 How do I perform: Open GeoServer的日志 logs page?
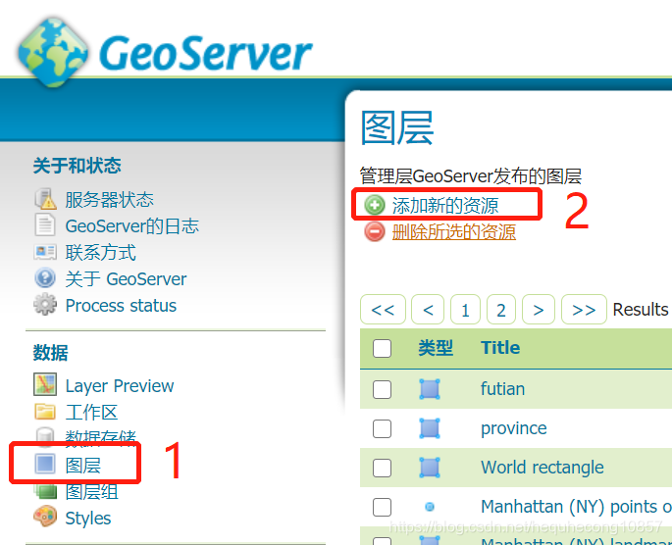click(132, 226)
